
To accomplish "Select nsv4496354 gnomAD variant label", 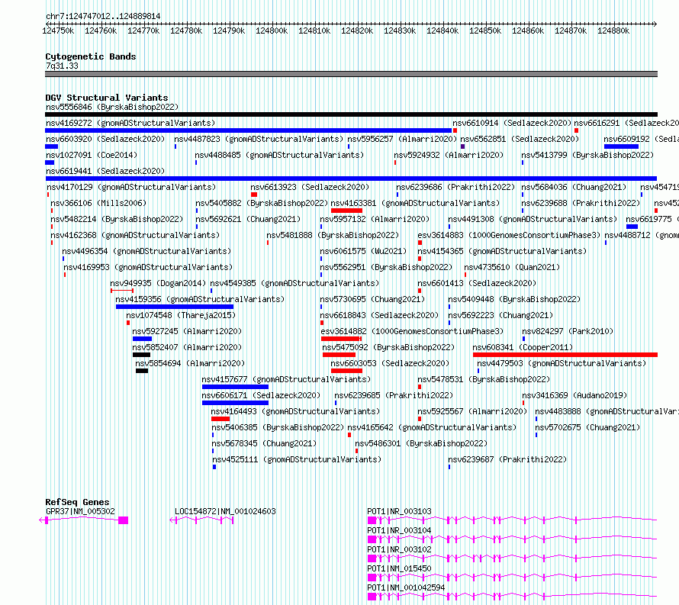I will (146, 251).
